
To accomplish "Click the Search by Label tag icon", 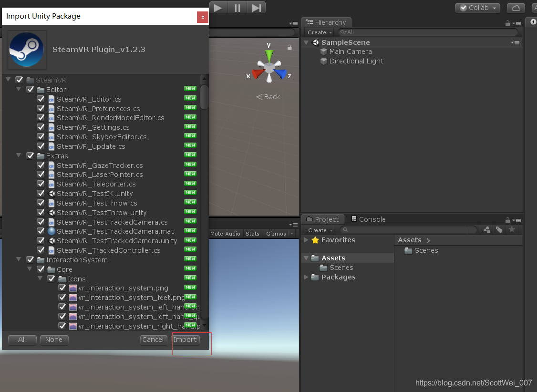I will (x=499, y=230).
